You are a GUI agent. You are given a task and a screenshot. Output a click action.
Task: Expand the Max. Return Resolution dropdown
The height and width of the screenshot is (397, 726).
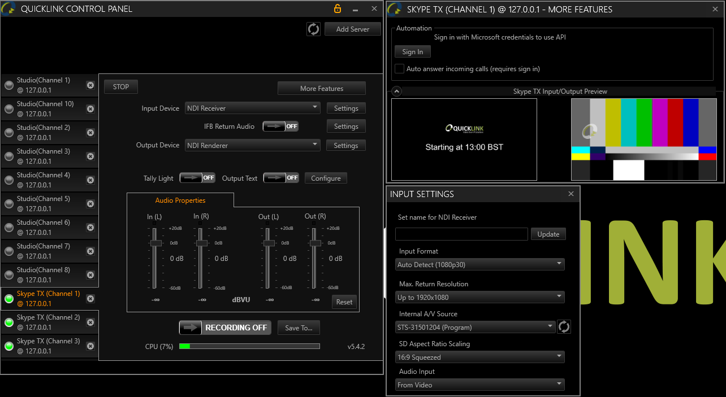click(x=481, y=297)
